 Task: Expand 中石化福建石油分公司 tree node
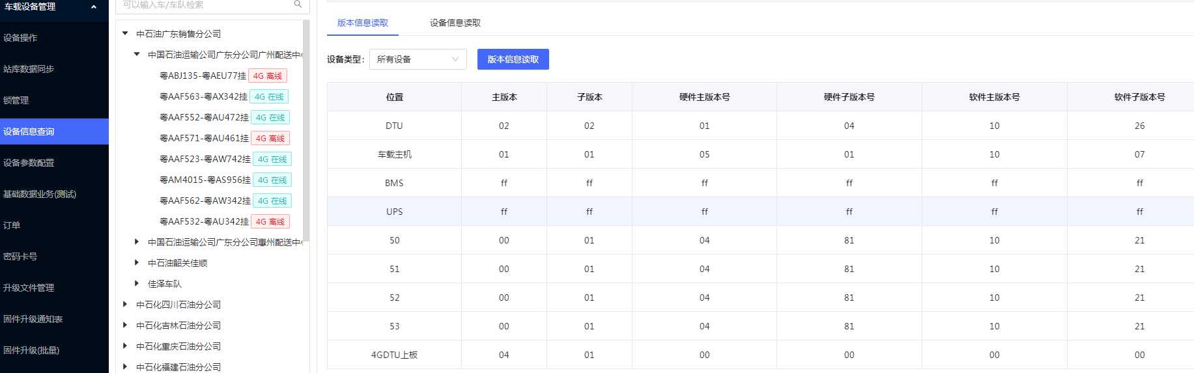[125, 367]
